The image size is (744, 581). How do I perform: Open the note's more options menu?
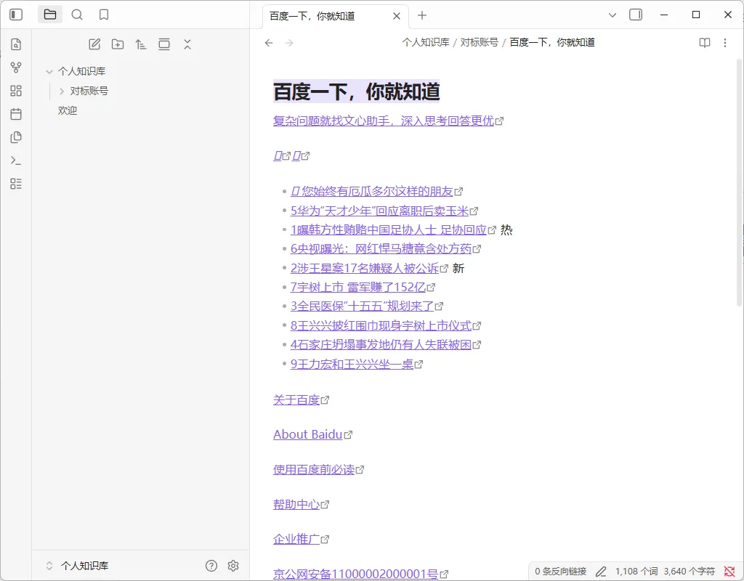[725, 43]
